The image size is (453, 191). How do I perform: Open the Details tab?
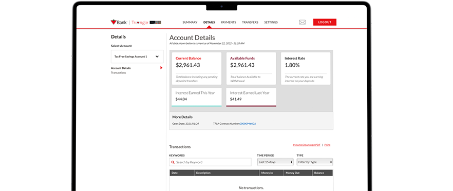click(x=209, y=22)
